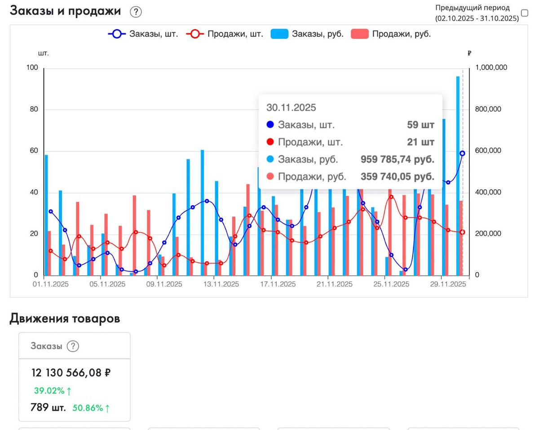Click the 30.11.2025 sales data point
The image size is (539, 430).
click(462, 232)
